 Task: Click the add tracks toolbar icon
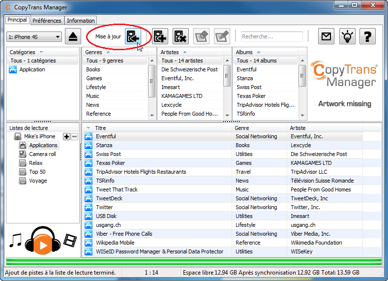(x=160, y=36)
